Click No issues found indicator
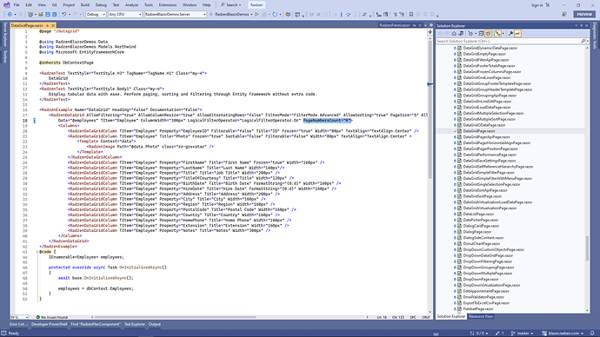 coord(51,317)
